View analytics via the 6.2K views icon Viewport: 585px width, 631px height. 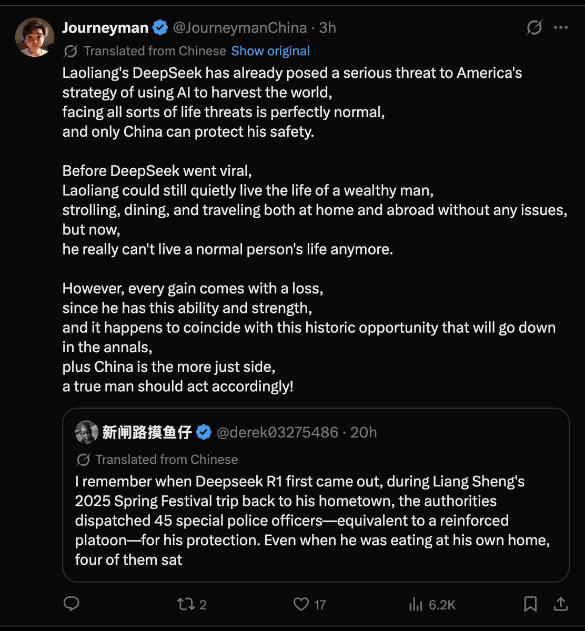click(x=432, y=604)
